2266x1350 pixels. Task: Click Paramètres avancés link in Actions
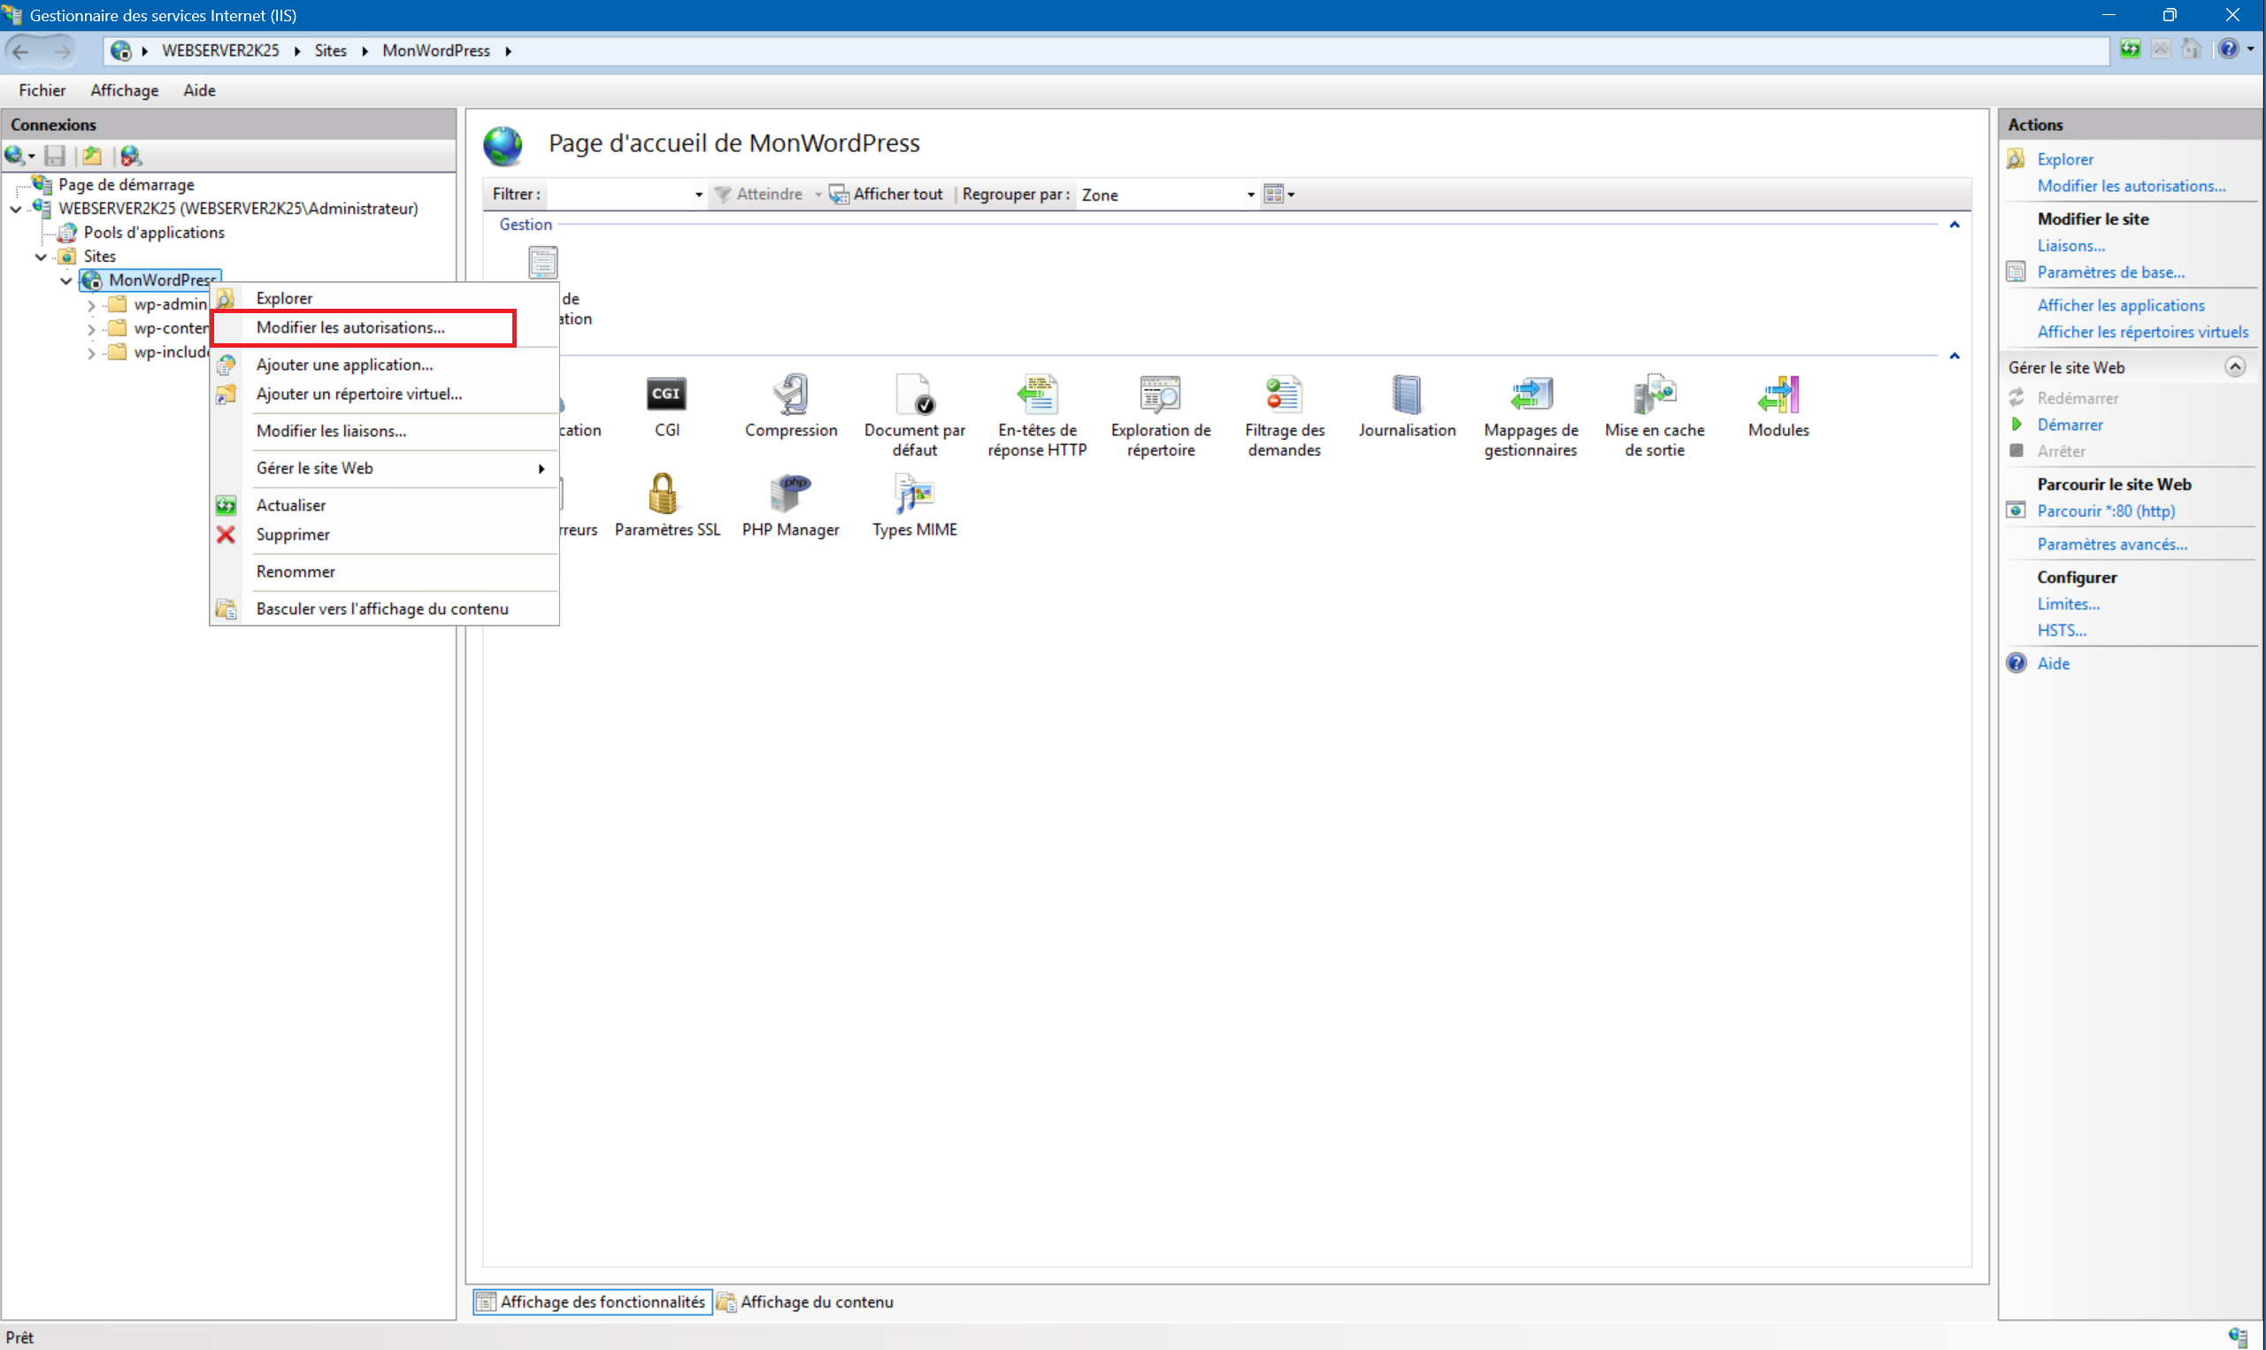pos(2111,544)
